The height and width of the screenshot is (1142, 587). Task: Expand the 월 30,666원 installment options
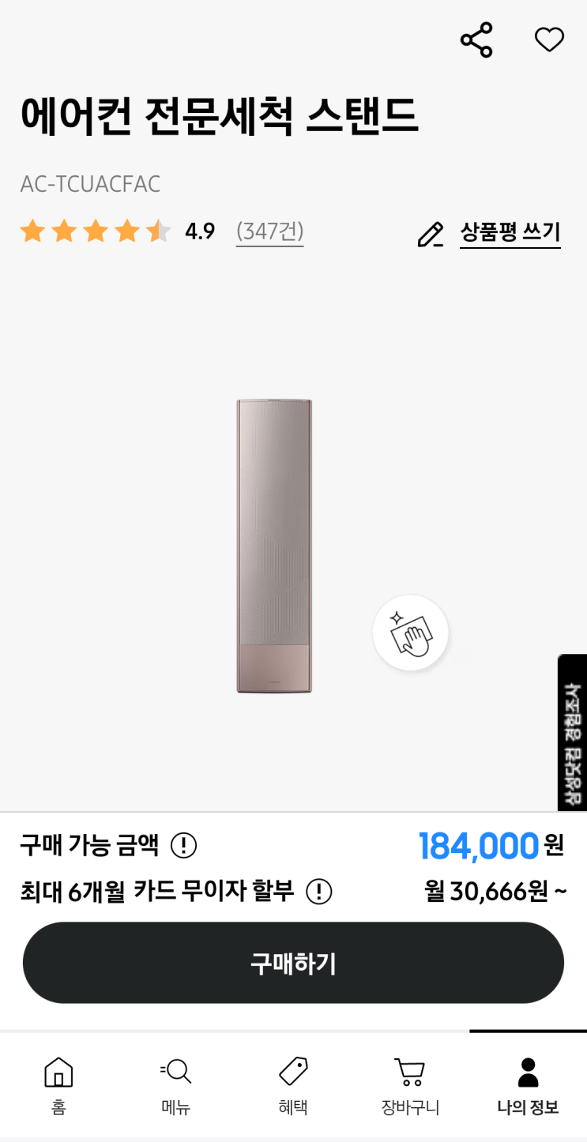(x=495, y=892)
